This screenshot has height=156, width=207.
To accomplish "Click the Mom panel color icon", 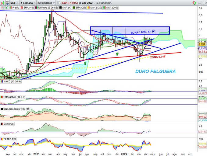I will click(x=2, y=124).
